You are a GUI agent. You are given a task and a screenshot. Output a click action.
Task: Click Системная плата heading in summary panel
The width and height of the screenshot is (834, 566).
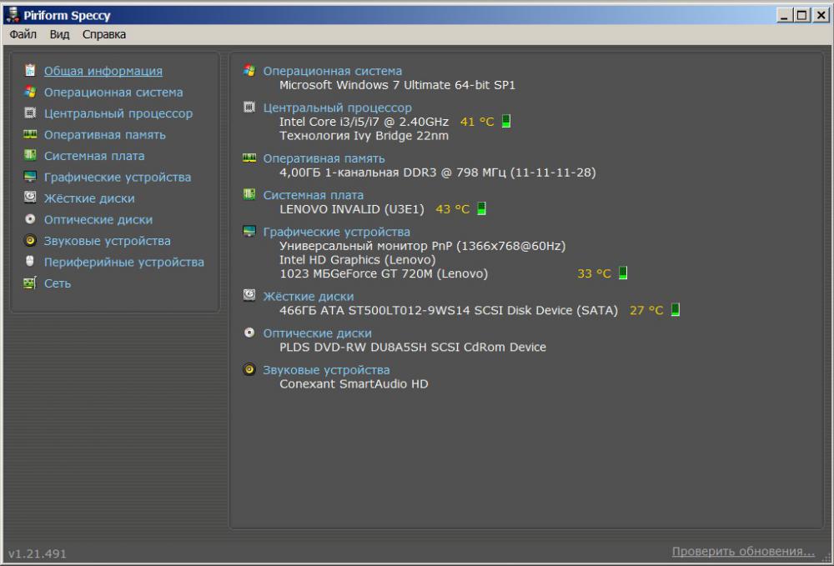tap(314, 195)
